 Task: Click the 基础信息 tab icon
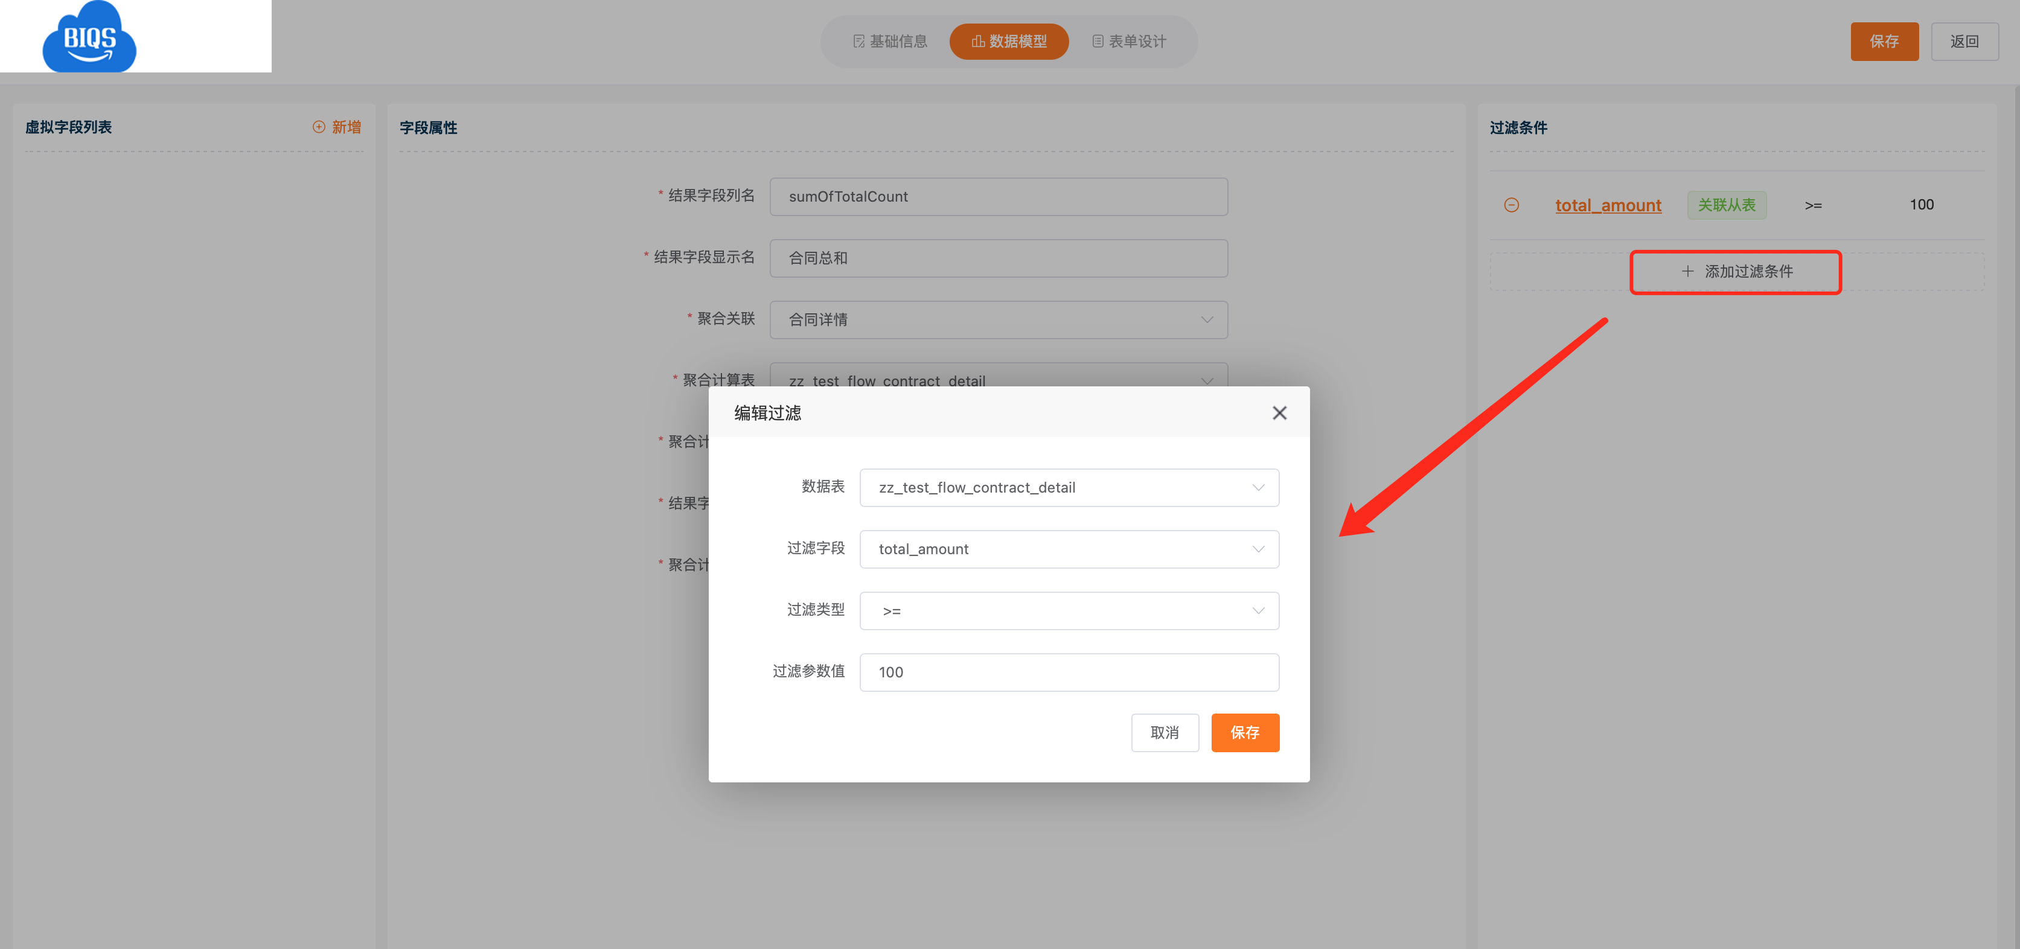tap(858, 42)
